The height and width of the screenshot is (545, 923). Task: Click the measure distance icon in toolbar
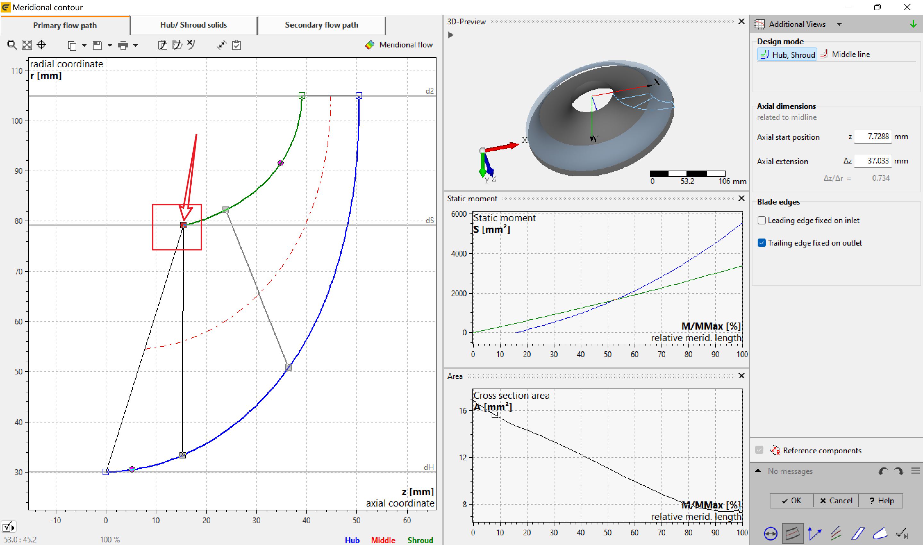point(221,45)
